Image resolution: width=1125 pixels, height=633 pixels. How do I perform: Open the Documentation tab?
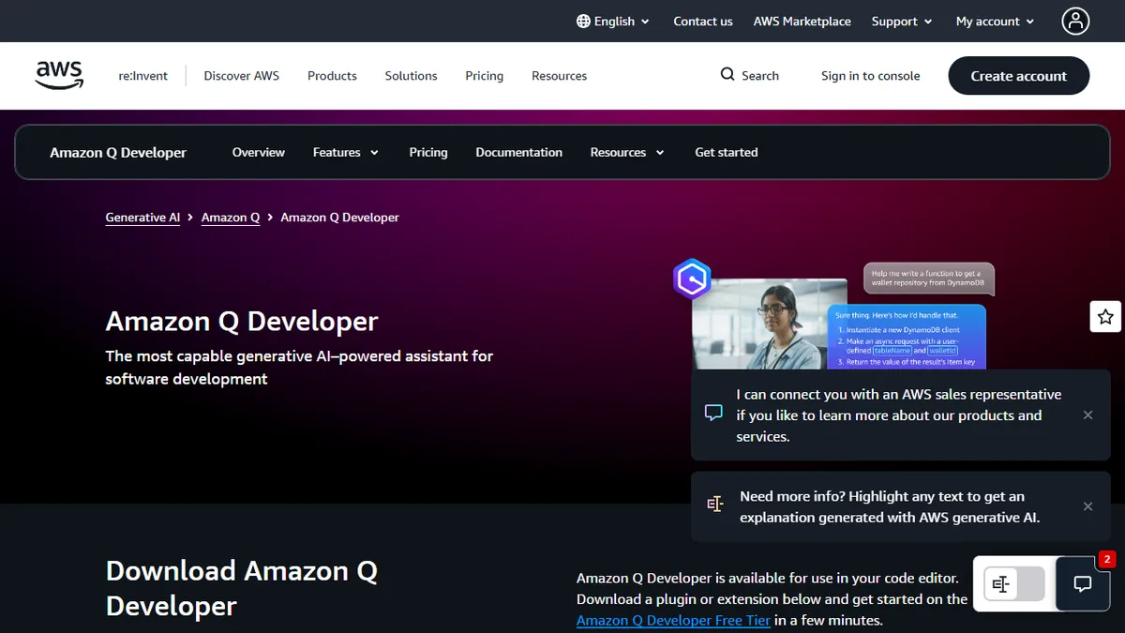point(518,152)
